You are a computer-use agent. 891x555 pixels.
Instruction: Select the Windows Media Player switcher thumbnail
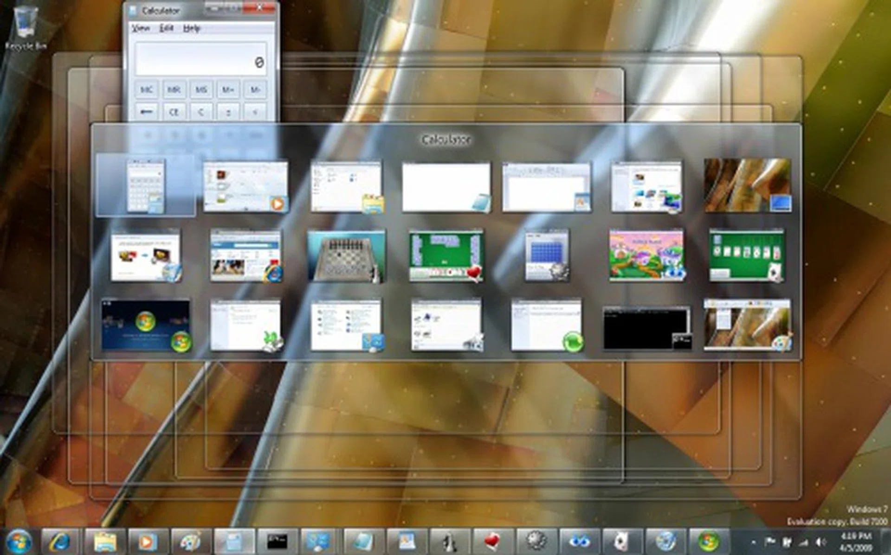245,186
